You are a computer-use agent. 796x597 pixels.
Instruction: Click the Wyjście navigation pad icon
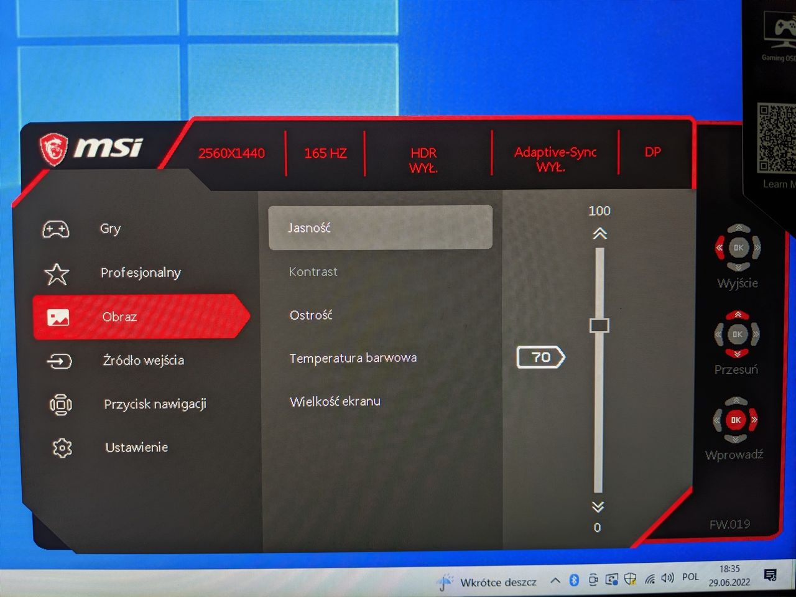click(x=738, y=248)
